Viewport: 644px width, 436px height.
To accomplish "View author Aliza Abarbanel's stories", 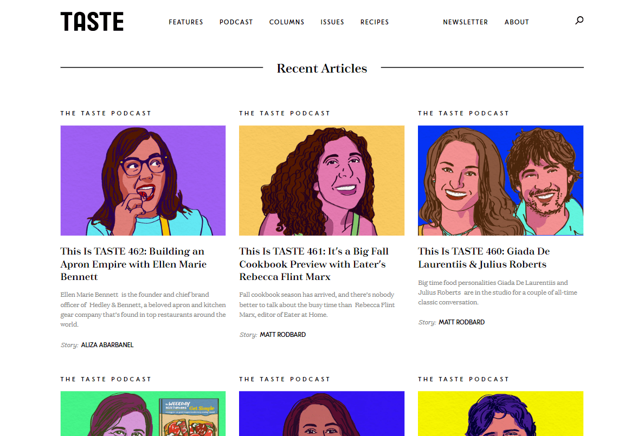I will (107, 345).
